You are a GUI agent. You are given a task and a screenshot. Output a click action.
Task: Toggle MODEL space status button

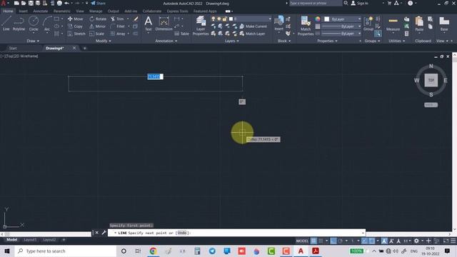302,241
